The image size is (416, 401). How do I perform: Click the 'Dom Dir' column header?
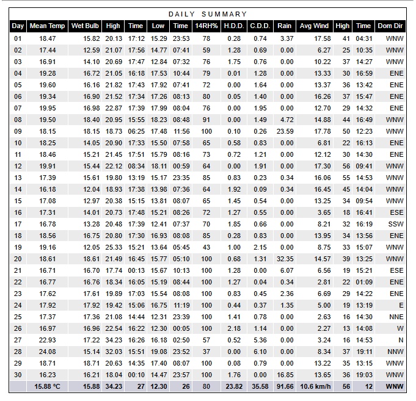(390, 26)
